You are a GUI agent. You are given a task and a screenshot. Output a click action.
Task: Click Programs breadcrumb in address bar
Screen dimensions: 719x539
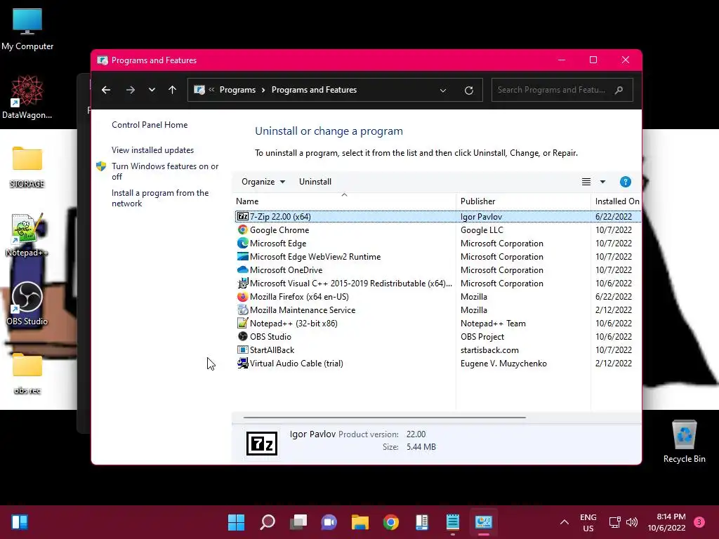pyautogui.click(x=237, y=90)
